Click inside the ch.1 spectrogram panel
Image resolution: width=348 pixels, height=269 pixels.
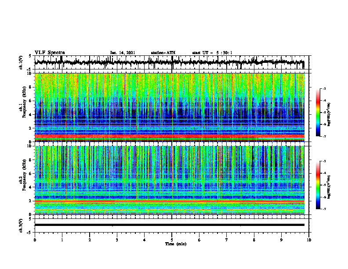point(169,107)
